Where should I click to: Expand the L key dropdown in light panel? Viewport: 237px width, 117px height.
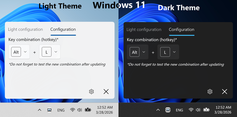(x=50, y=52)
